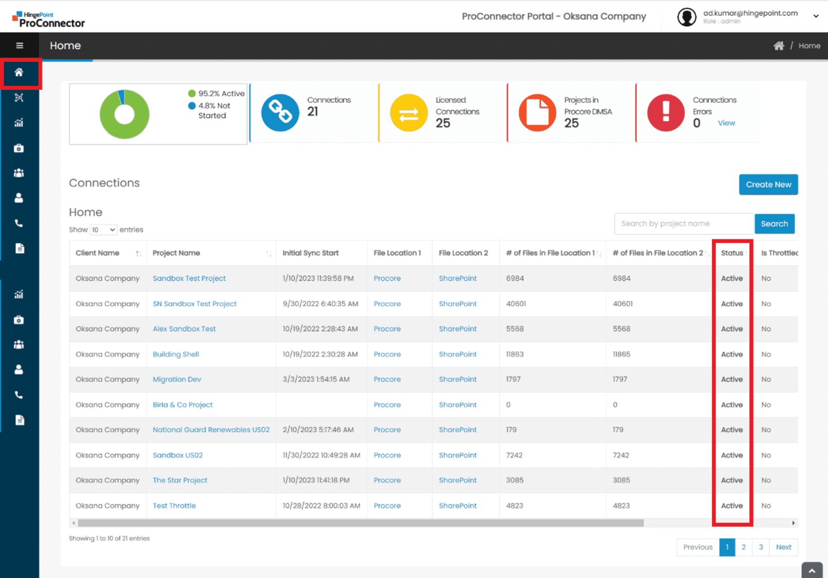Sort by Project Name column arrows
This screenshot has width=828, height=578.
coord(269,253)
